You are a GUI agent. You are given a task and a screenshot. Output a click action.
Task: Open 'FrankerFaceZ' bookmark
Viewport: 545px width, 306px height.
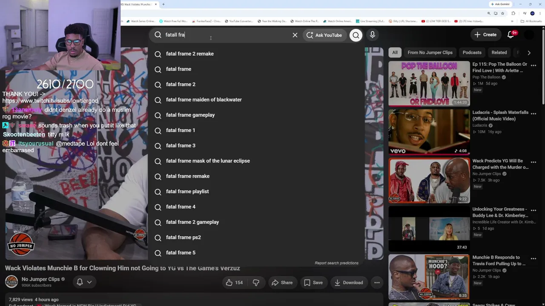click(x=207, y=21)
